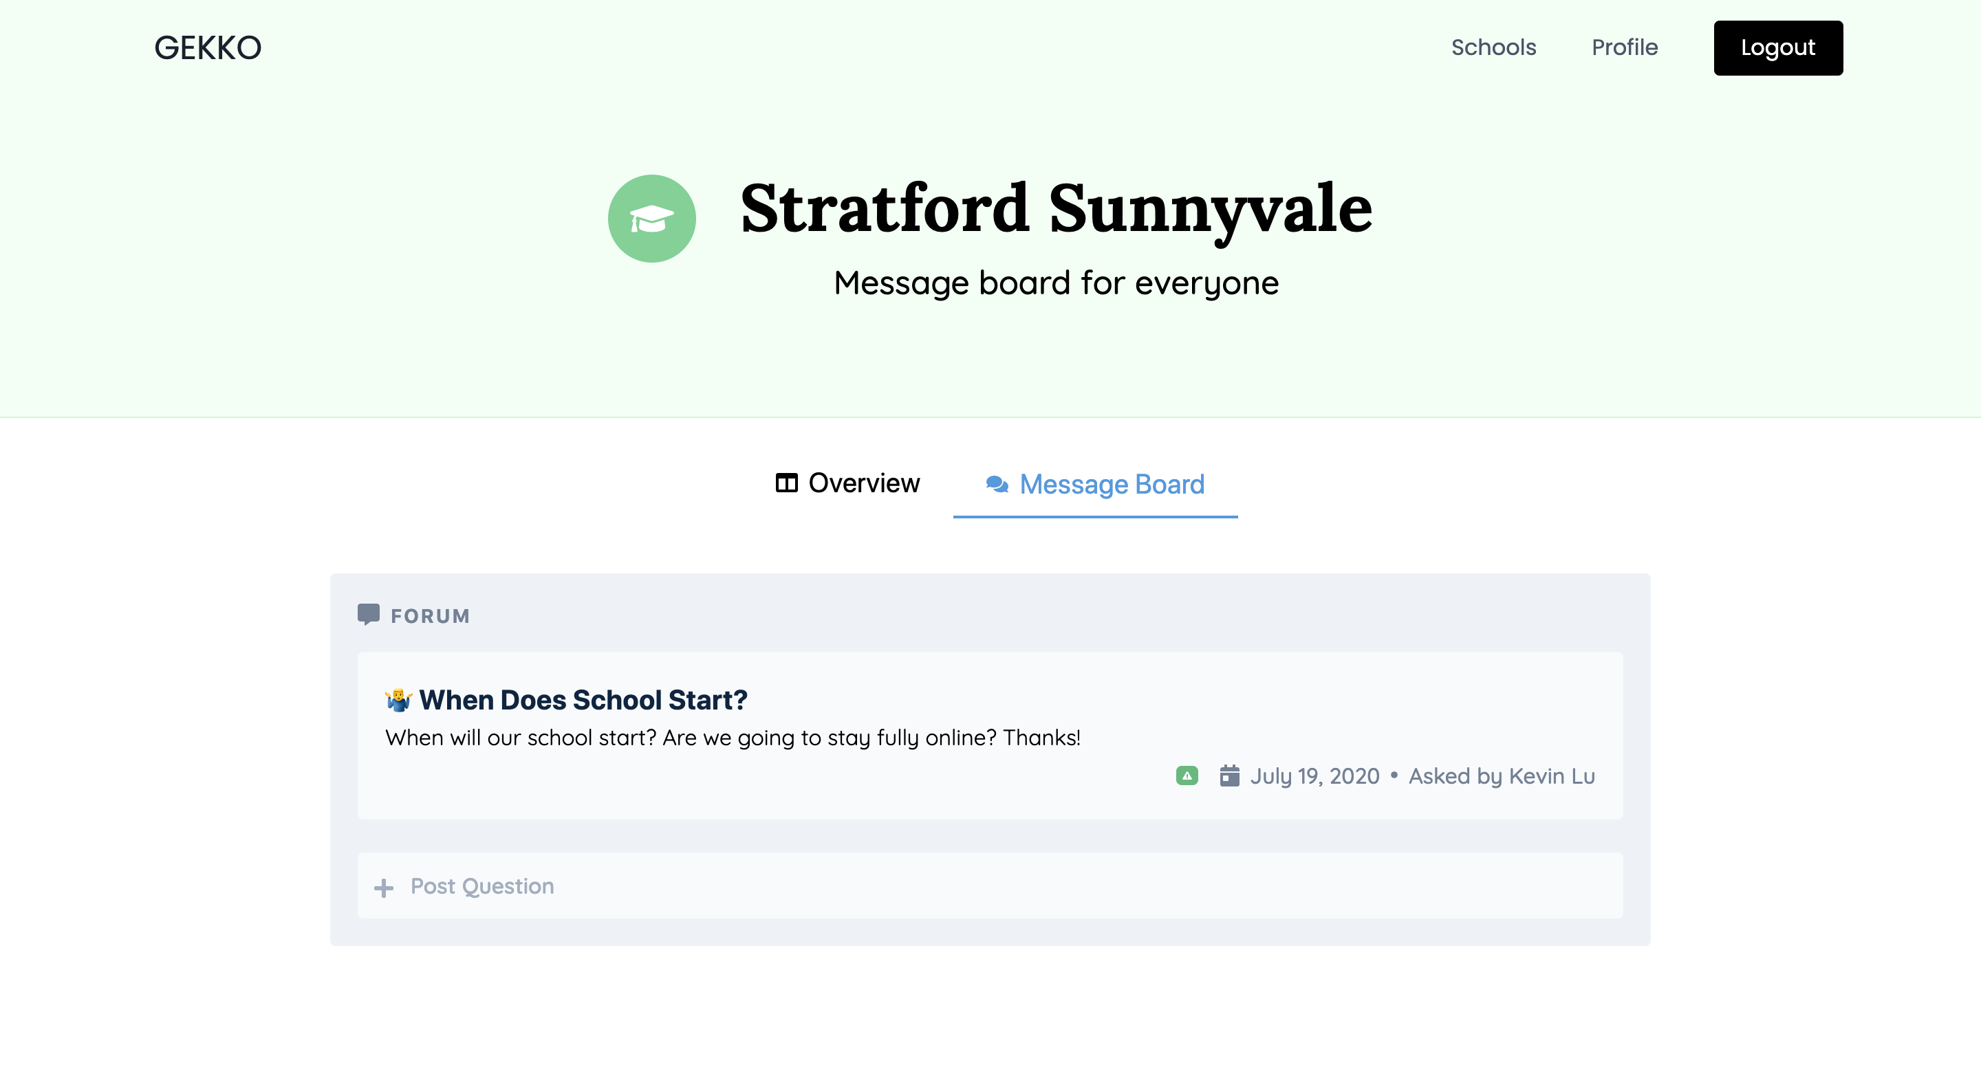Image resolution: width=1981 pixels, height=1078 pixels.
Task: Click the Post Question input field
Action: point(990,885)
